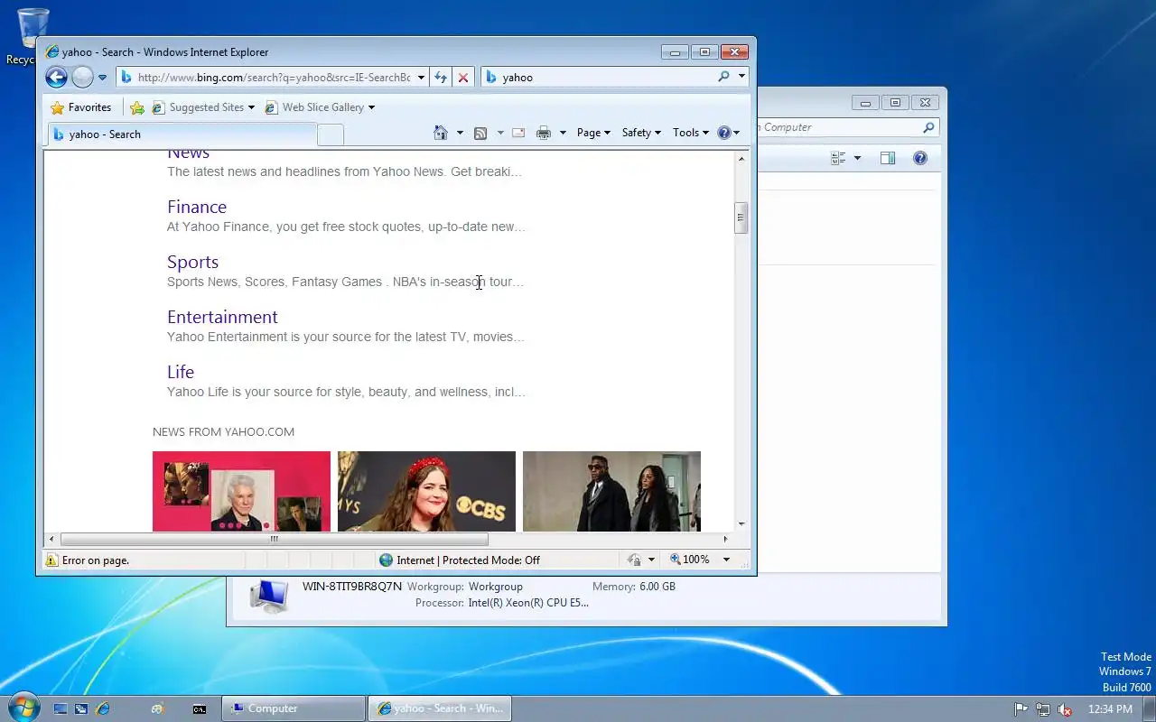Open the Life link

[181, 372]
